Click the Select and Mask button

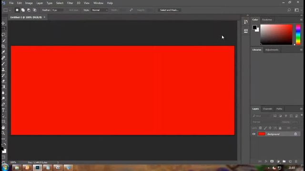coord(169,10)
